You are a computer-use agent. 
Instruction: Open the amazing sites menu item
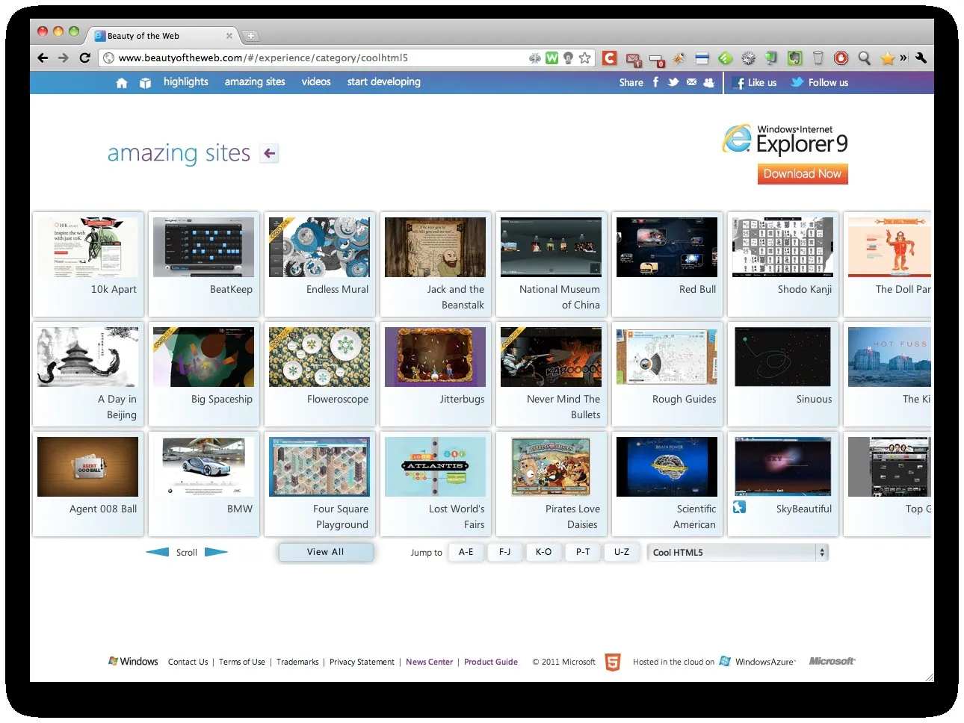(255, 82)
